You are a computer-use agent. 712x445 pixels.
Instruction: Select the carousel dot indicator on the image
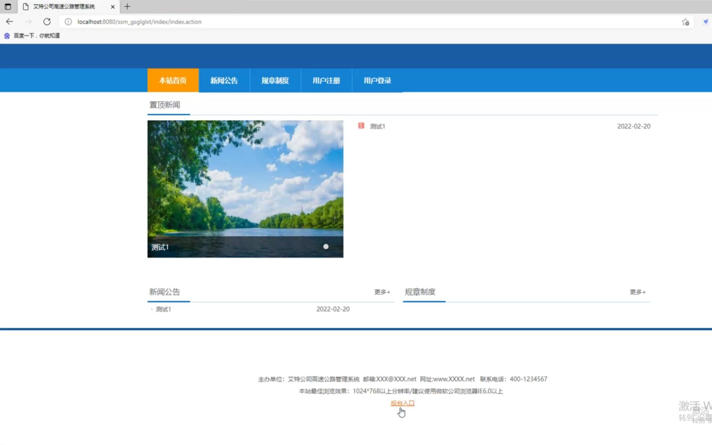pyautogui.click(x=326, y=247)
